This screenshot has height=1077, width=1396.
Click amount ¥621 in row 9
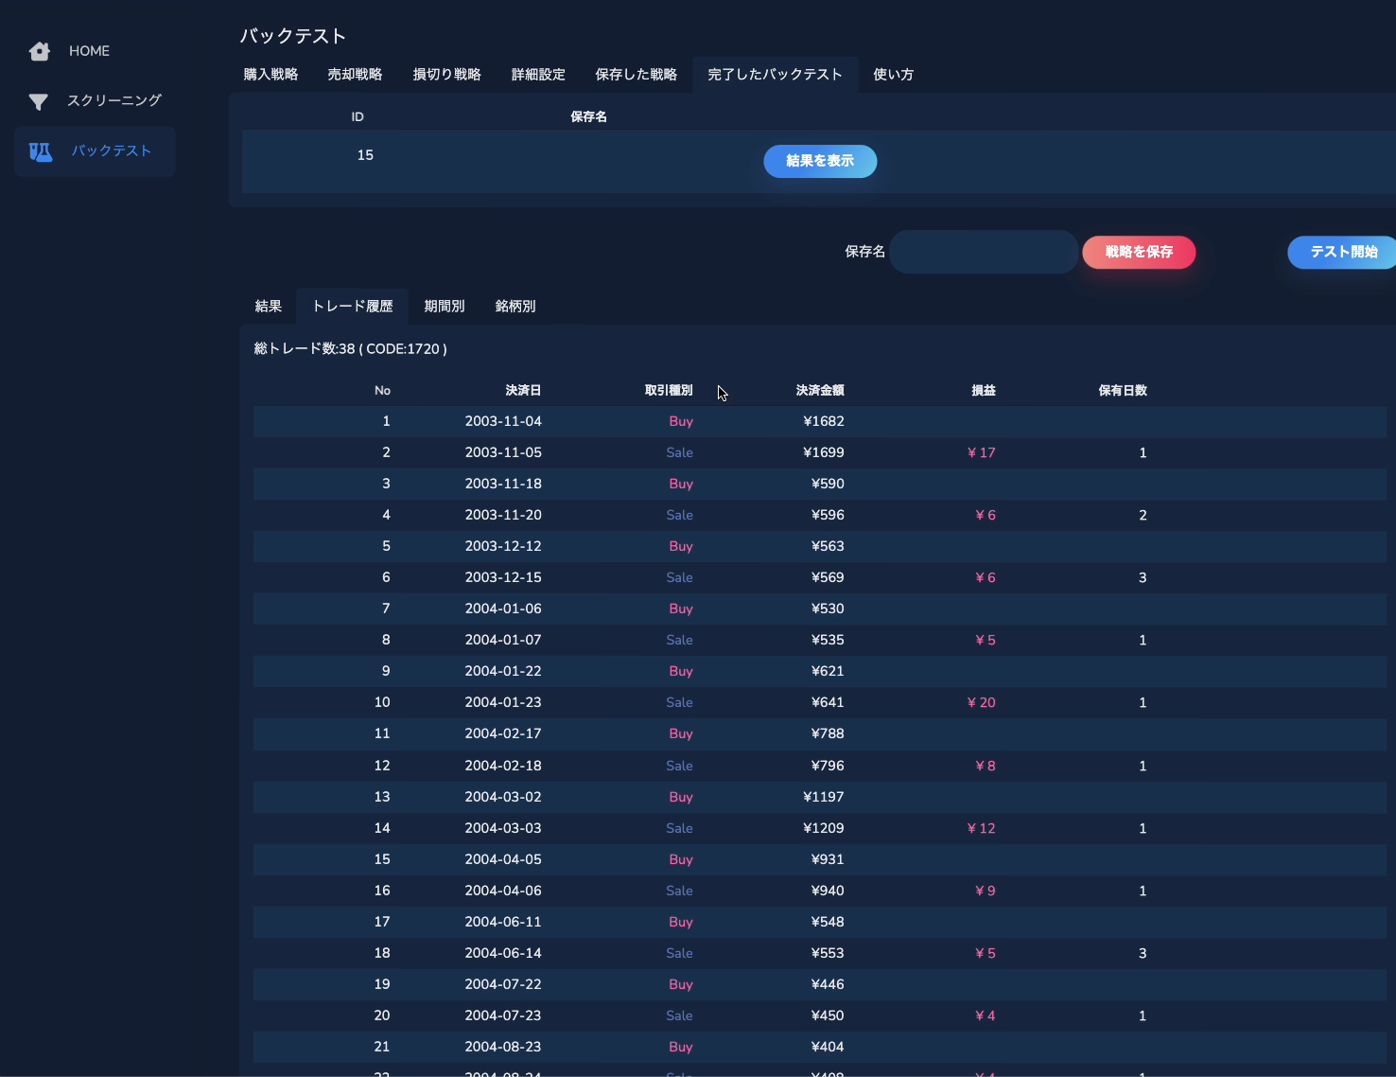[x=828, y=671]
